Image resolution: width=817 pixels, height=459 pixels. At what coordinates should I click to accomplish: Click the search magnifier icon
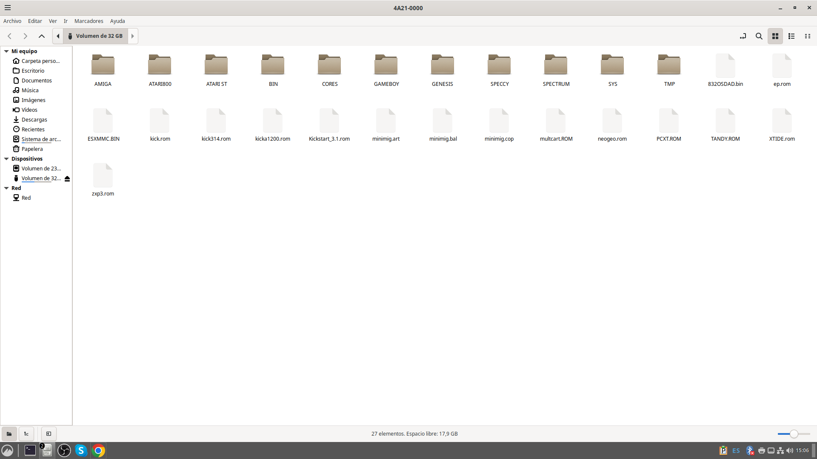click(759, 36)
